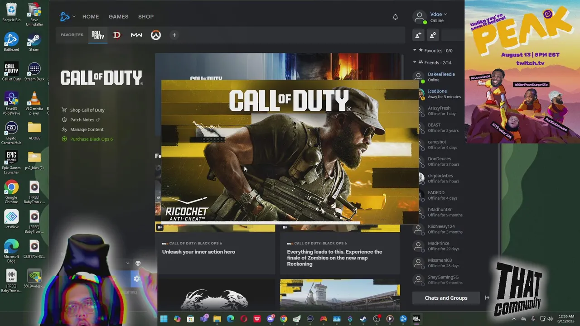Open the blue game settings gear
Image resolution: width=580 pixels, height=326 pixels.
[136, 279]
